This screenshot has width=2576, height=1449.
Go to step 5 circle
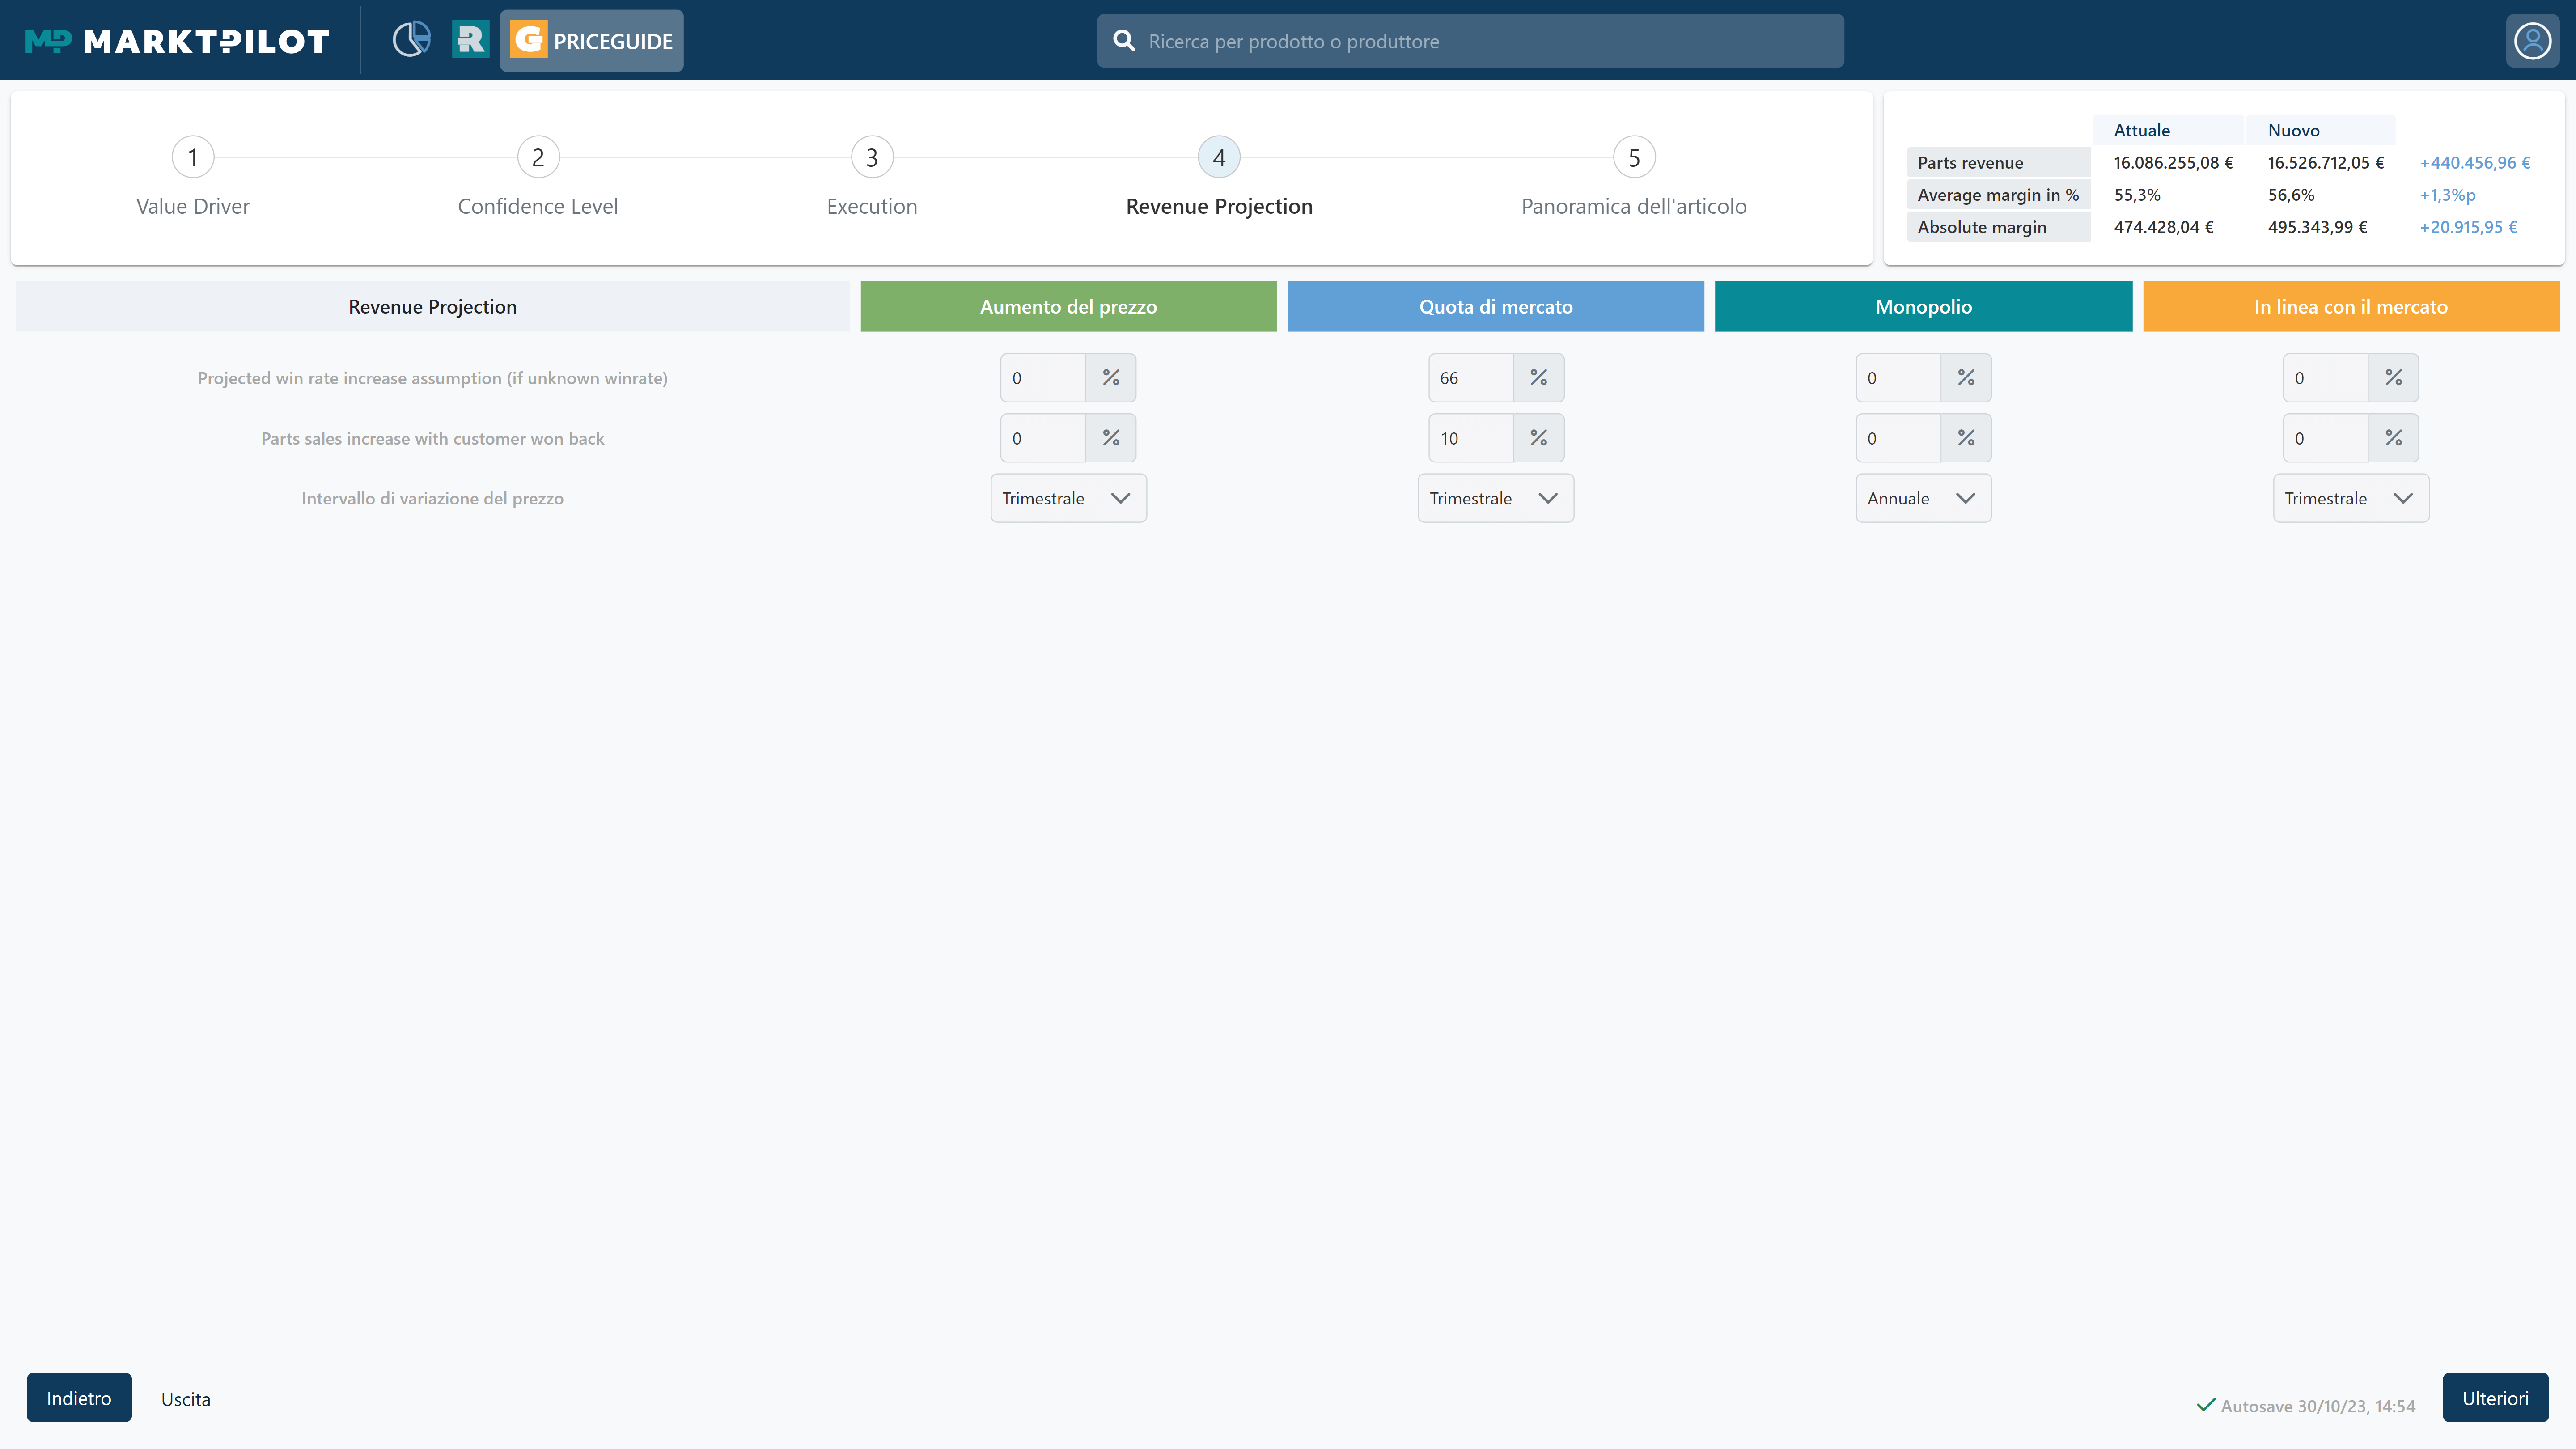pyautogui.click(x=1634, y=157)
